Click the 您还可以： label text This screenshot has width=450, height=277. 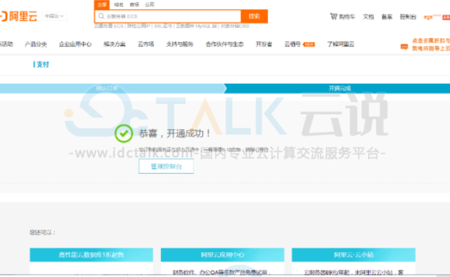pyautogui.click(x=42, y=233)
